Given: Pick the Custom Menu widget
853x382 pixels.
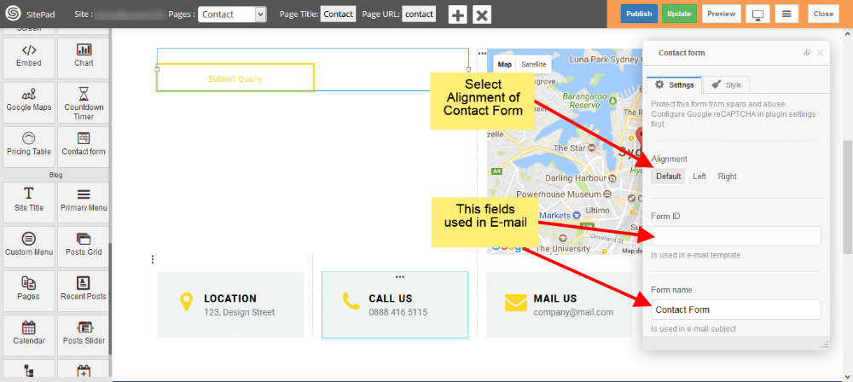Looking at the screenshot, I should (x=29, y=246).
